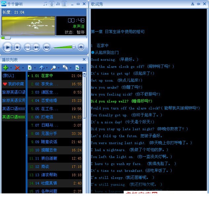Stop playback with the Stop button

(x=17, y=47)
